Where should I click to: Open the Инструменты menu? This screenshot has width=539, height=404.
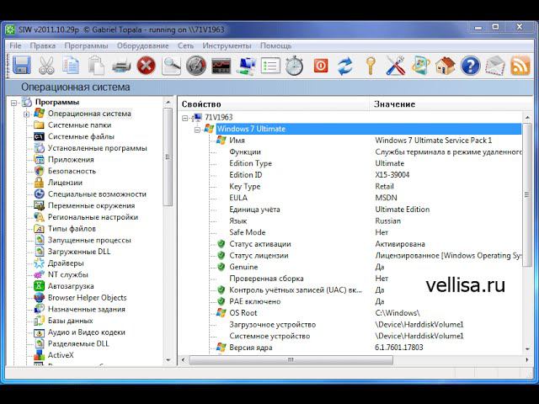point(227,45)
